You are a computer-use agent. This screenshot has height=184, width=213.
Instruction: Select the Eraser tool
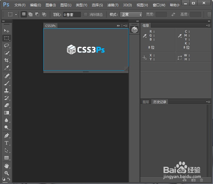coord(7,105)
